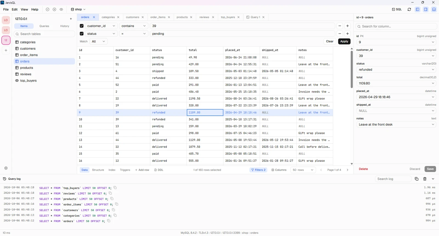Toggle the left sidebar panel
439x236 pixels.
coord(418,9)
